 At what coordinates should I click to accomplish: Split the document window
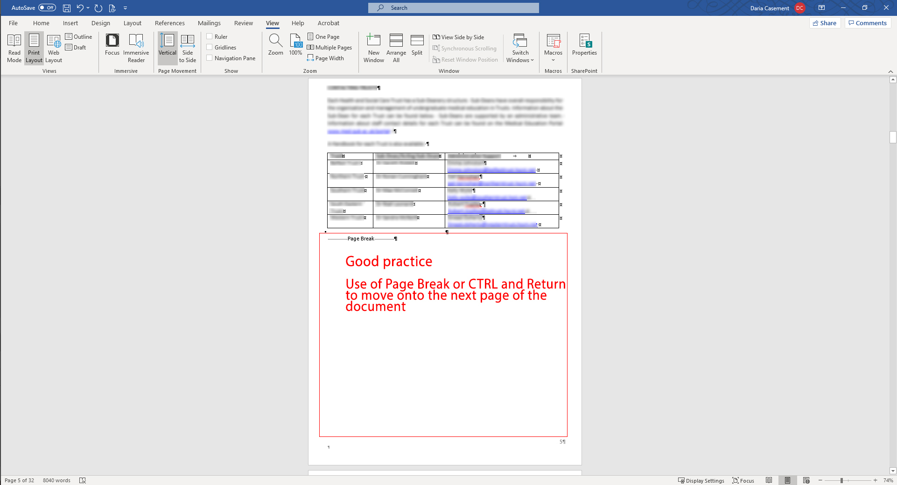(417, 45)
